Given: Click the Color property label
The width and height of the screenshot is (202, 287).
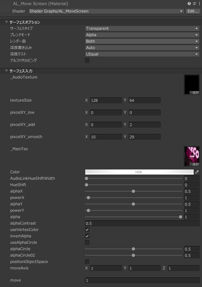Looking at the screenshot, I should click(15, 172).
